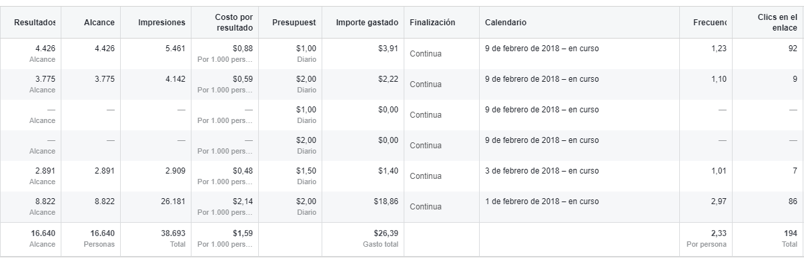Click the Impresiones column header

[x=161, y=23]
